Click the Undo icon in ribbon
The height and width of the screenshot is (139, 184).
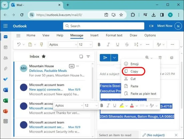[x=19, y=44]
